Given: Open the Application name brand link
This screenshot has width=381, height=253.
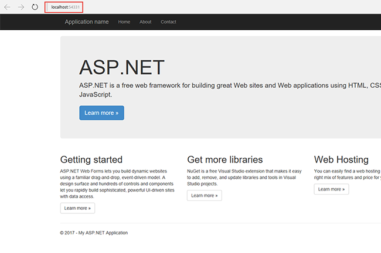Looking at the screenshot, I should pos(87,22).
